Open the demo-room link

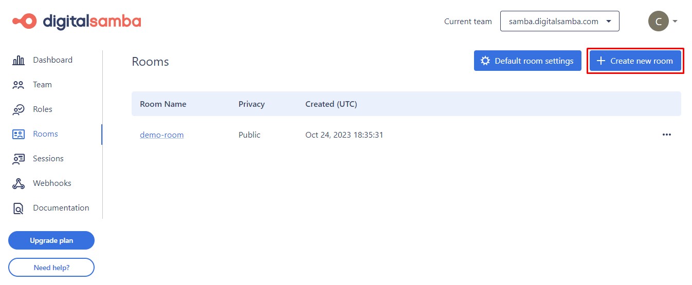click(161, 135)
